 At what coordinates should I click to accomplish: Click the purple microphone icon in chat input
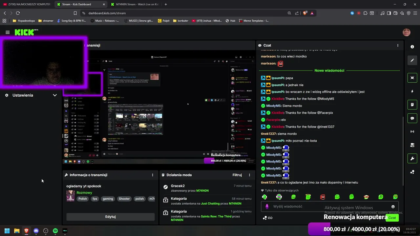[x=267, y=206]
